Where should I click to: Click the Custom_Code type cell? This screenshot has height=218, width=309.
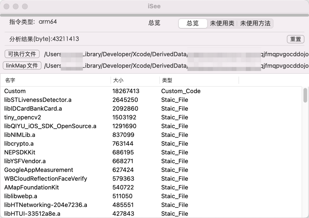coord(181,91)
